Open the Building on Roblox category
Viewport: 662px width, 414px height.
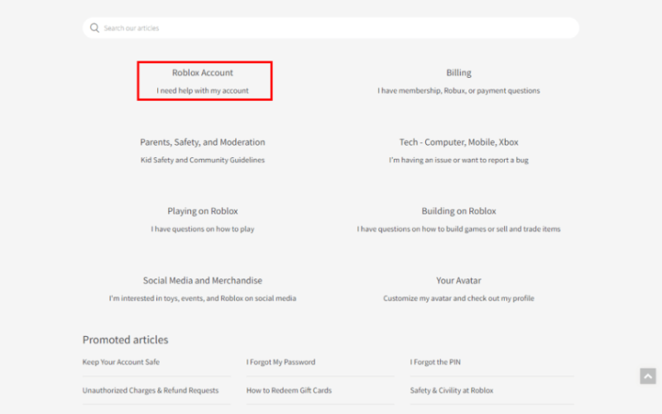[x=458, y=211]
